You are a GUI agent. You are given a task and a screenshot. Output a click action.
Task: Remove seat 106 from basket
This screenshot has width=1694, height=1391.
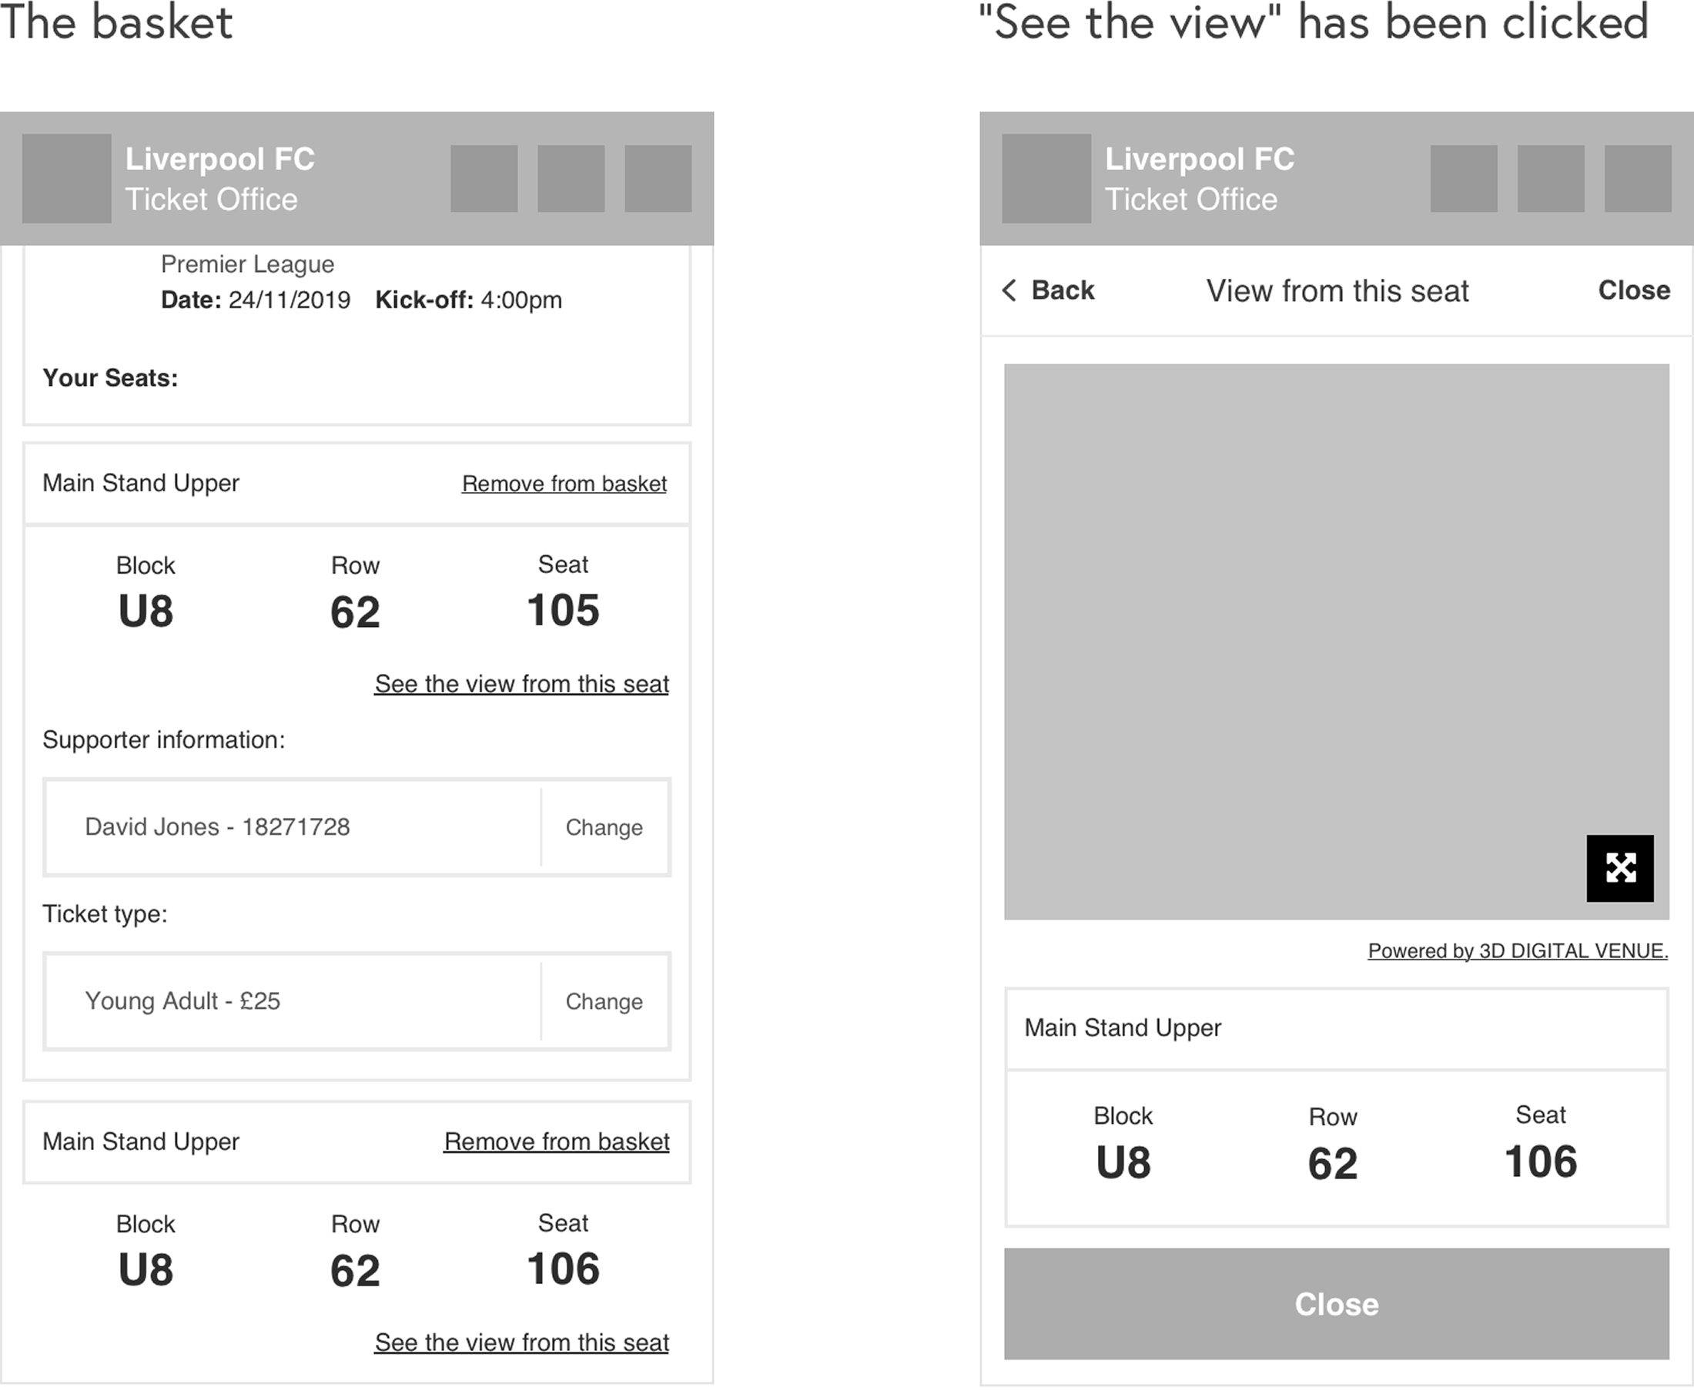pos(557,1141)
